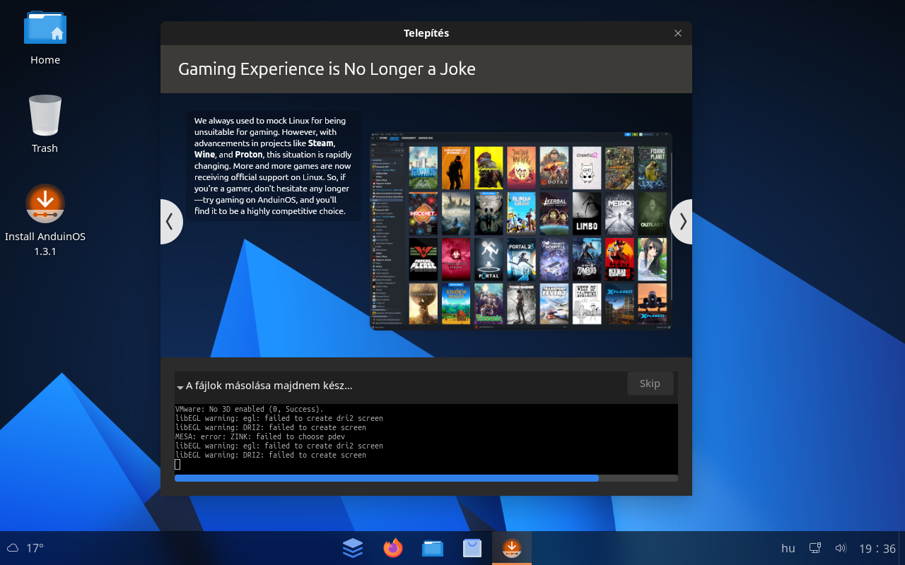905x565 pixels.
Task: Click the Steam library screenshot thumbnail
Action: [x=520, y=231]
